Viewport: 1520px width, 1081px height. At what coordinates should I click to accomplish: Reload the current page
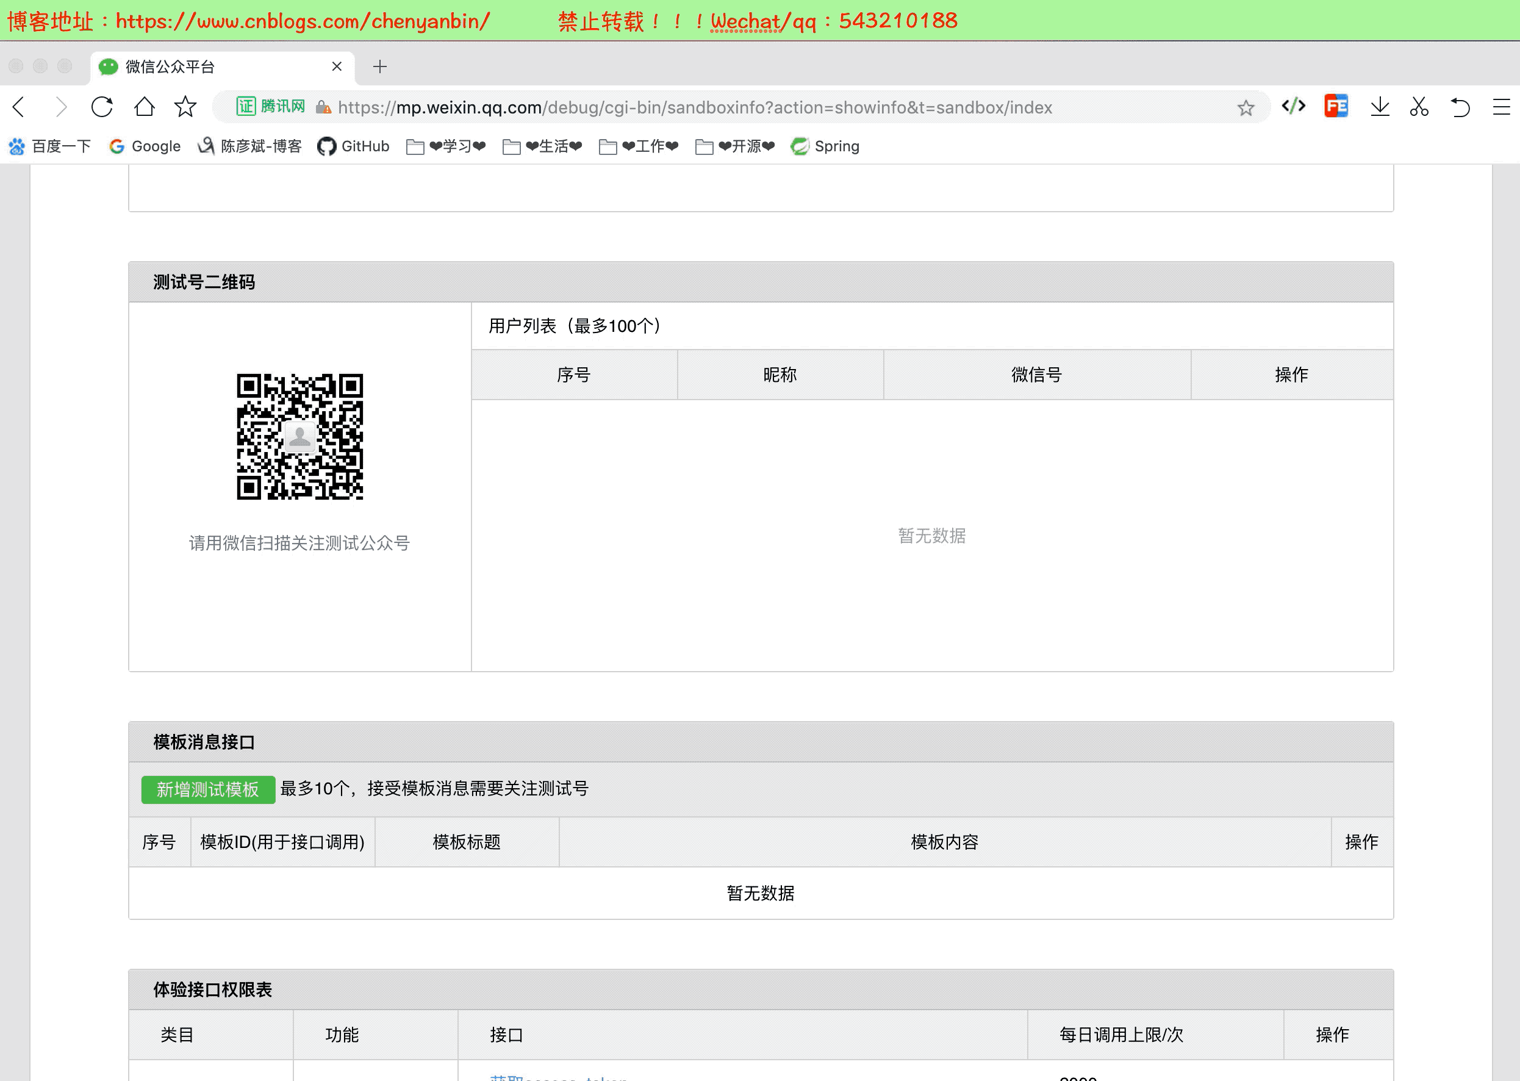(x=102, y=107)
